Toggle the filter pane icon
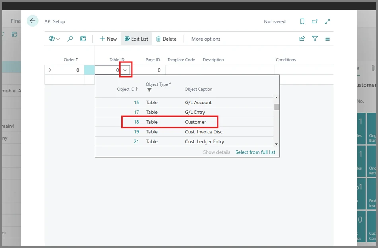The height and width of the screenshot is (248, 378). pos(315,39)
